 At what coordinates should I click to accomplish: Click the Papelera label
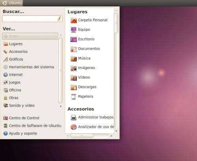point(85,97)
